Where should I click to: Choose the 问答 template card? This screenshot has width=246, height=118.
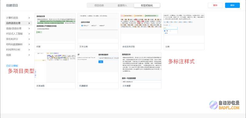click(55, 32)
